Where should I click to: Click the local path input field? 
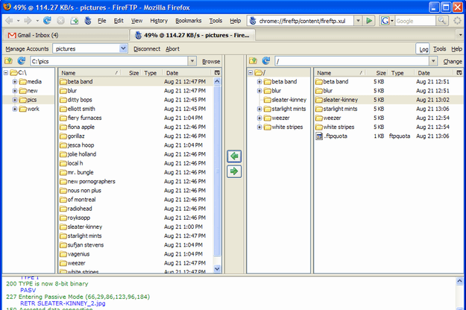click(110, 61)
